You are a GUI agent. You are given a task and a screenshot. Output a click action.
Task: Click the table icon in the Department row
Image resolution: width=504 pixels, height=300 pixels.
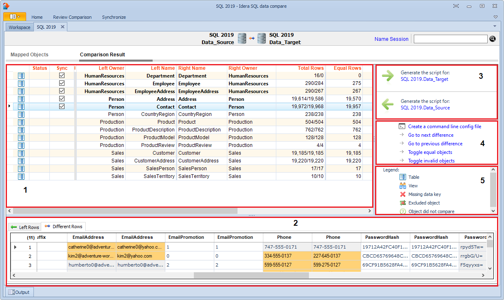21,76
